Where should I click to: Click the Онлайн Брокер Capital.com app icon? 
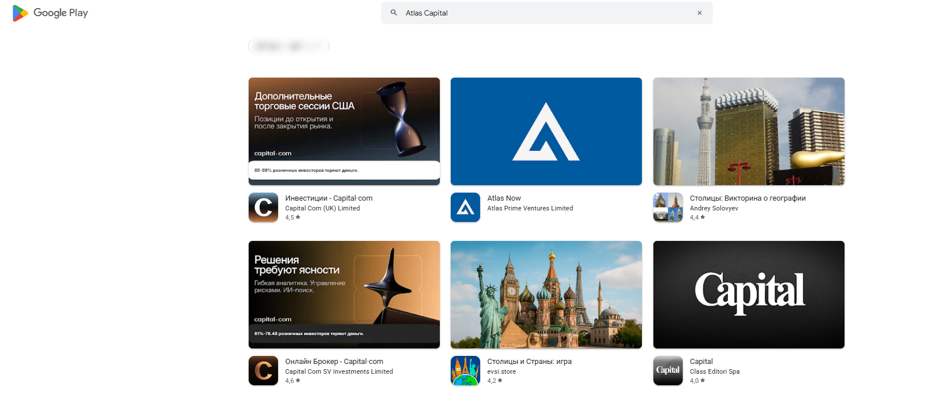pos(263,370)
